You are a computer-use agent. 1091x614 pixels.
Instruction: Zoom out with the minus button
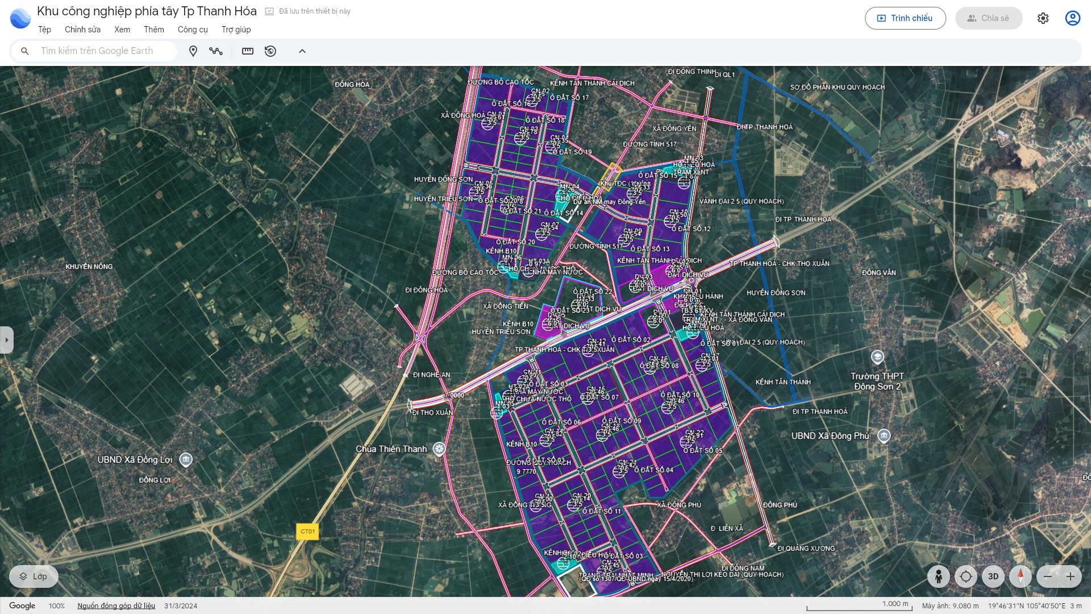[1048, 576]
